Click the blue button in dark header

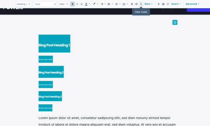click(198, 10)
